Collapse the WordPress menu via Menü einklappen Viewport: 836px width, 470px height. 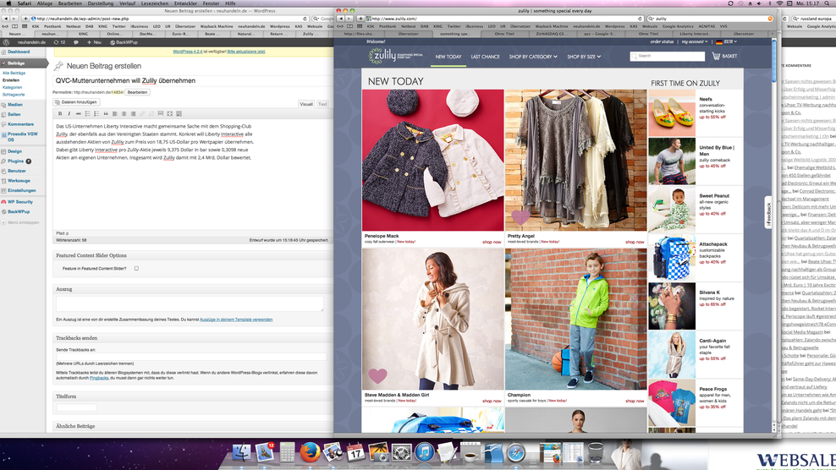point(20,223)
